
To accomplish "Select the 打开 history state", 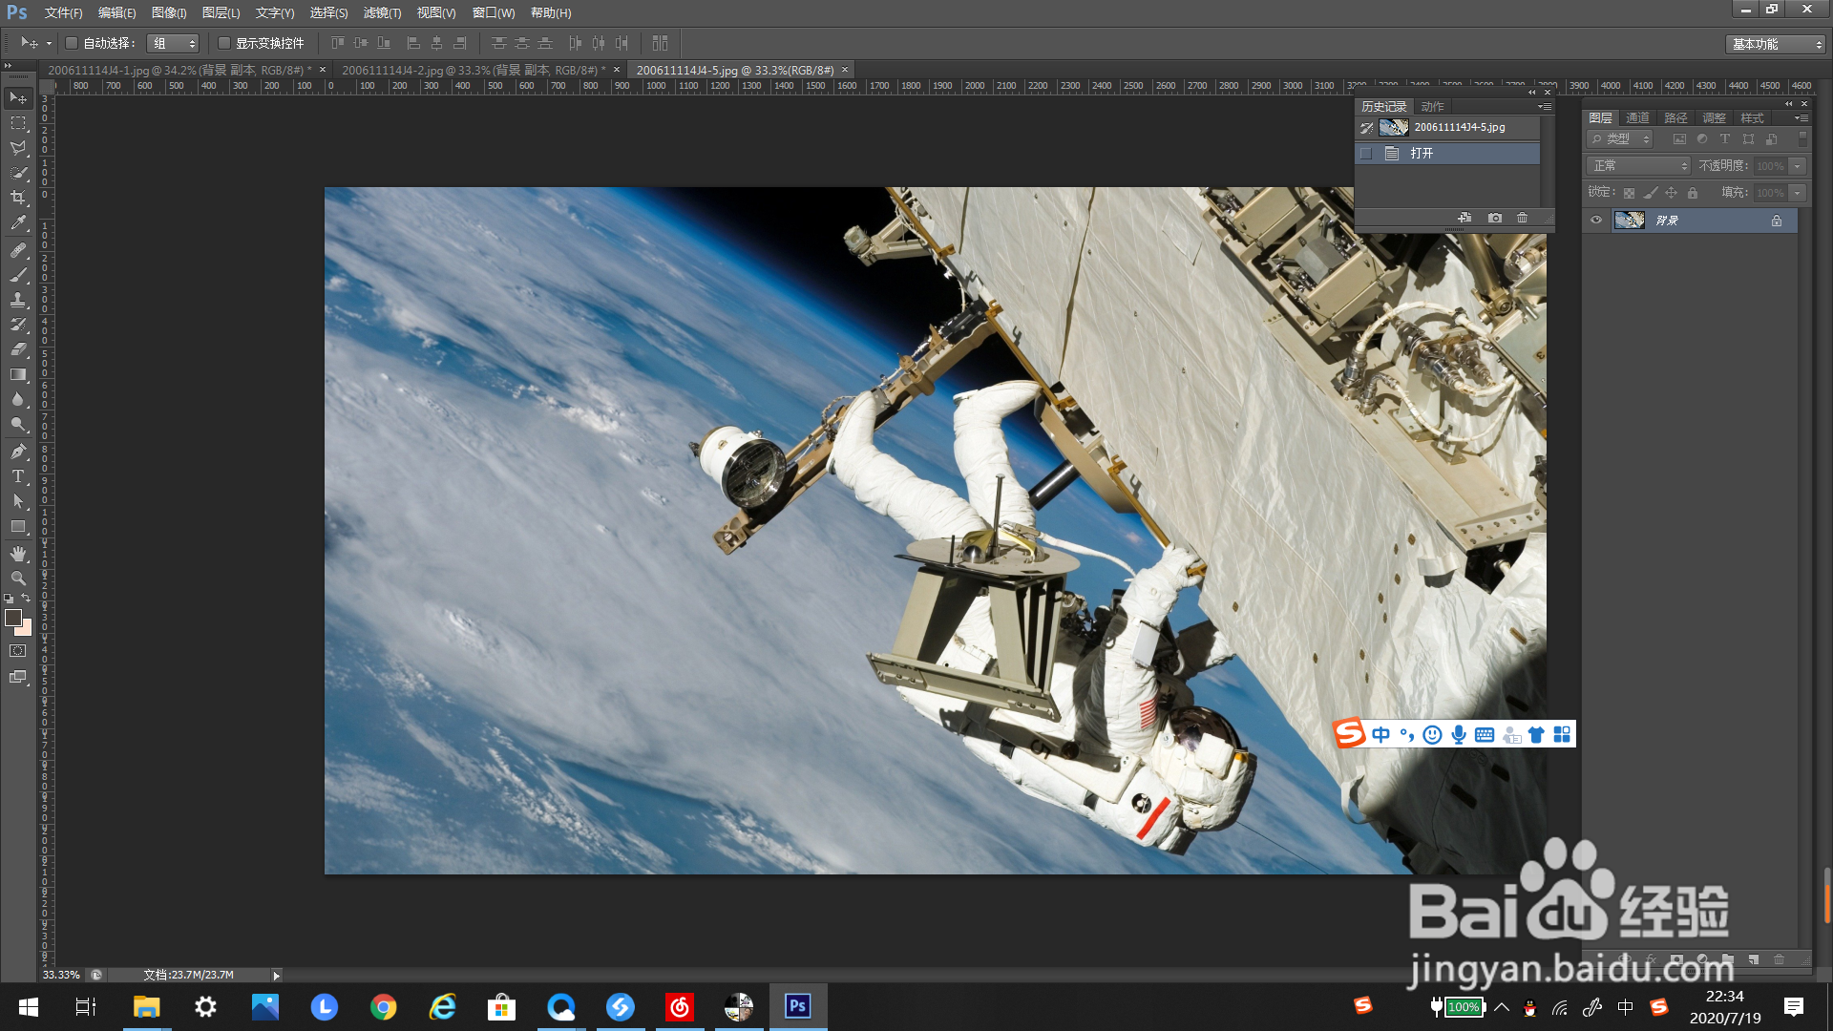I will click(x=1422, y=154).
